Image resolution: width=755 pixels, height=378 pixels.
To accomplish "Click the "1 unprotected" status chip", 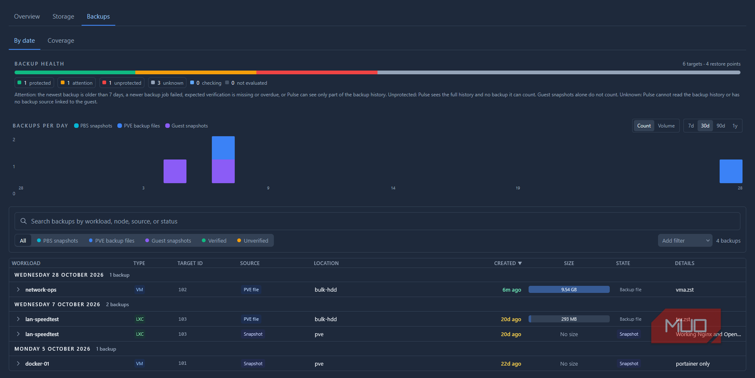I will pyautogui.click(x=122, y=83).
